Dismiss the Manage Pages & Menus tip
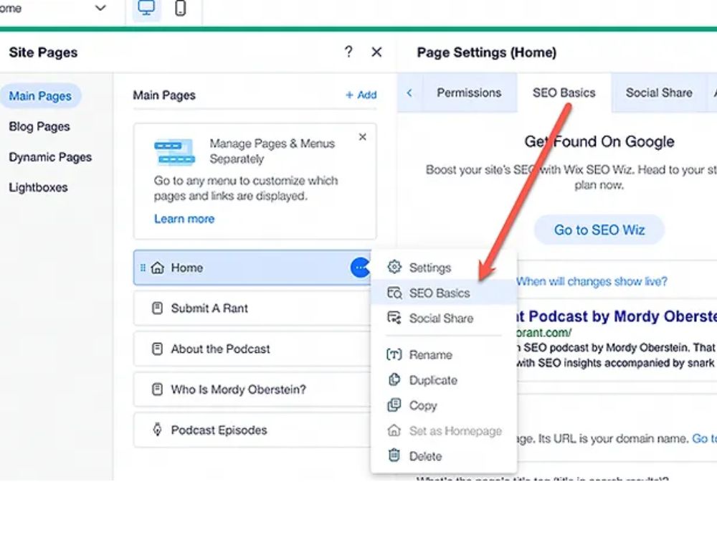The image size is (717, 538). 363,137
